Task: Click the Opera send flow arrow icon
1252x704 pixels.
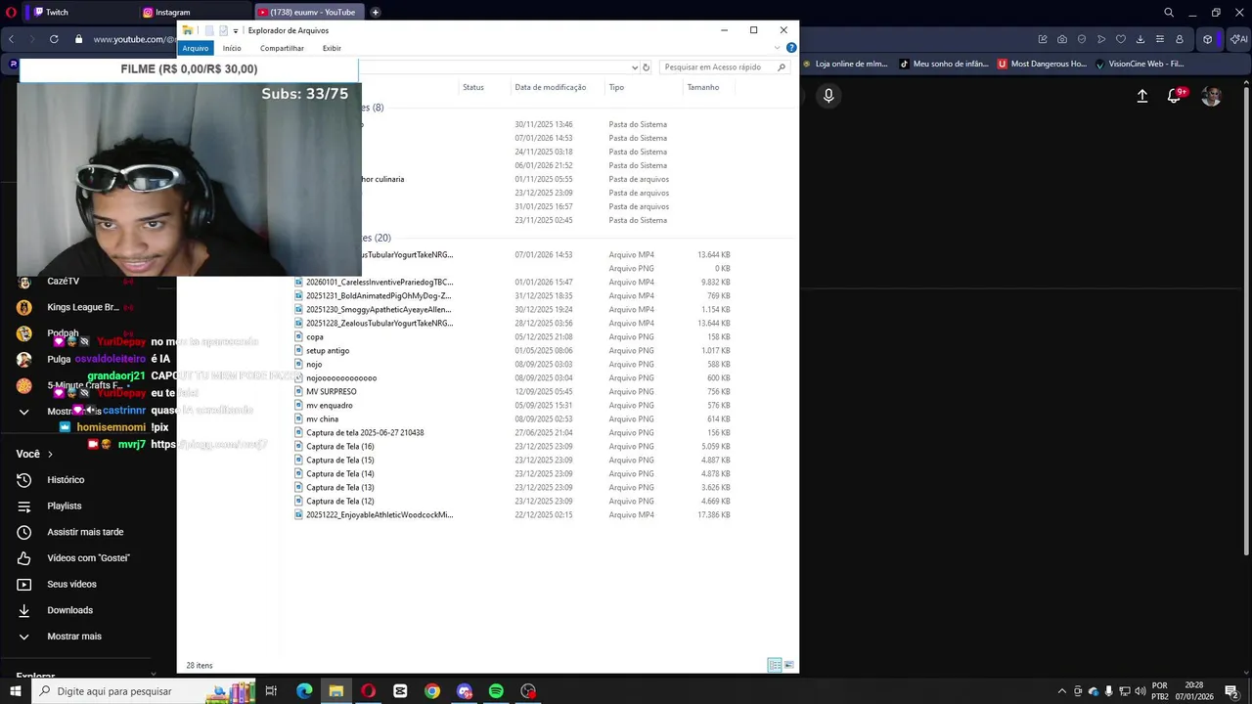Action: 1101,39
